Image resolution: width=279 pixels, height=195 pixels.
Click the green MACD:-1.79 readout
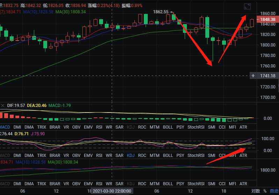click(x=60, y=106)
